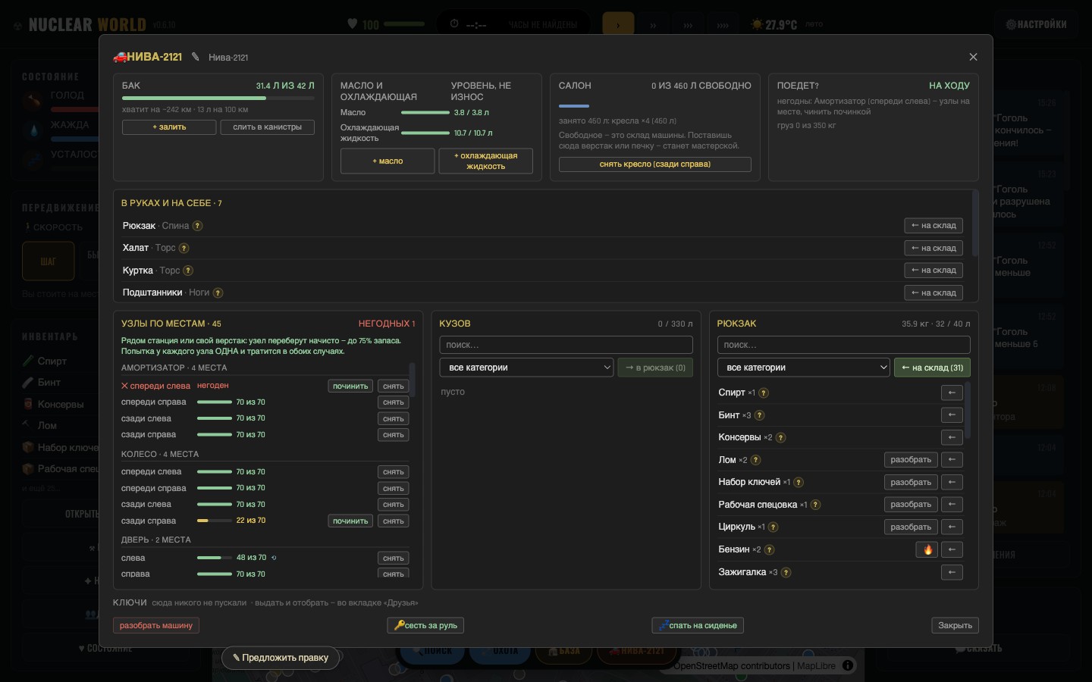Screen dimensions: 1092x682
Task: Send Рюкзак to storage with на склад
Action: pos(934,226)
